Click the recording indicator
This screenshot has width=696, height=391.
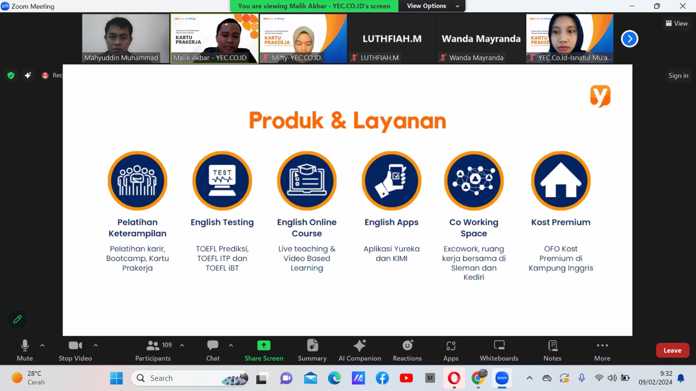click(x=51, y=76)
